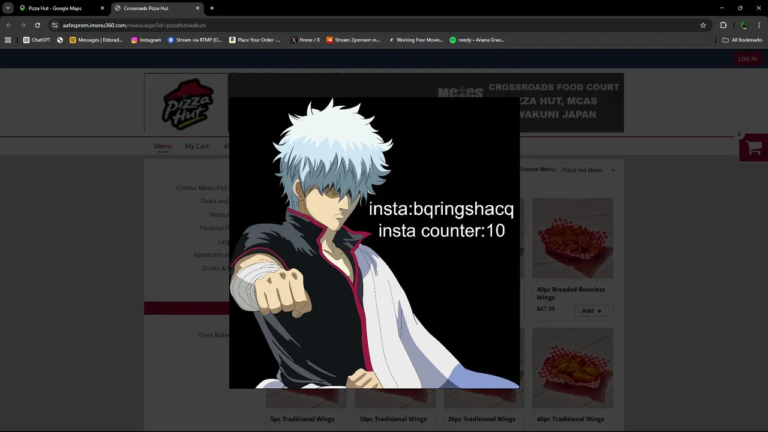Open the Messages | Eldorado bookmark
Screen dimensions: 768x432
click(x=96, y=40)
